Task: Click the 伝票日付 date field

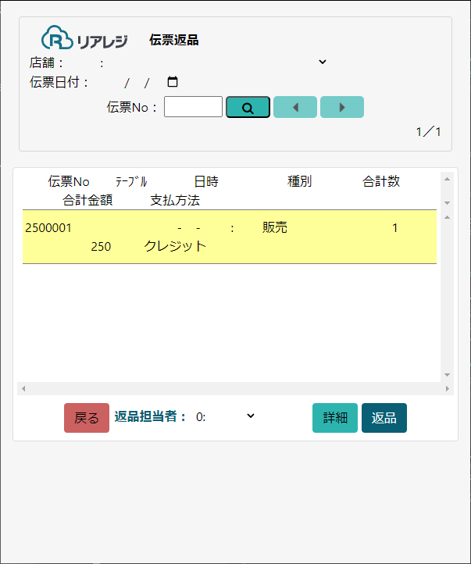Action: pyautogui.click(x=137, y=82)
